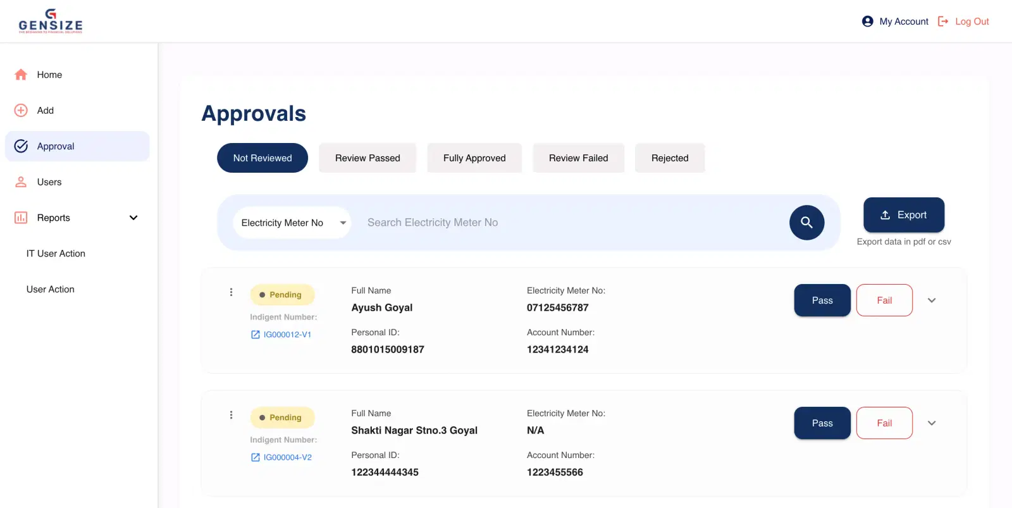Screen dimensions: 1012x508
Task: Pass the Shakti Nagar Stno.3 Goyal application
Action: pos(822,423)
